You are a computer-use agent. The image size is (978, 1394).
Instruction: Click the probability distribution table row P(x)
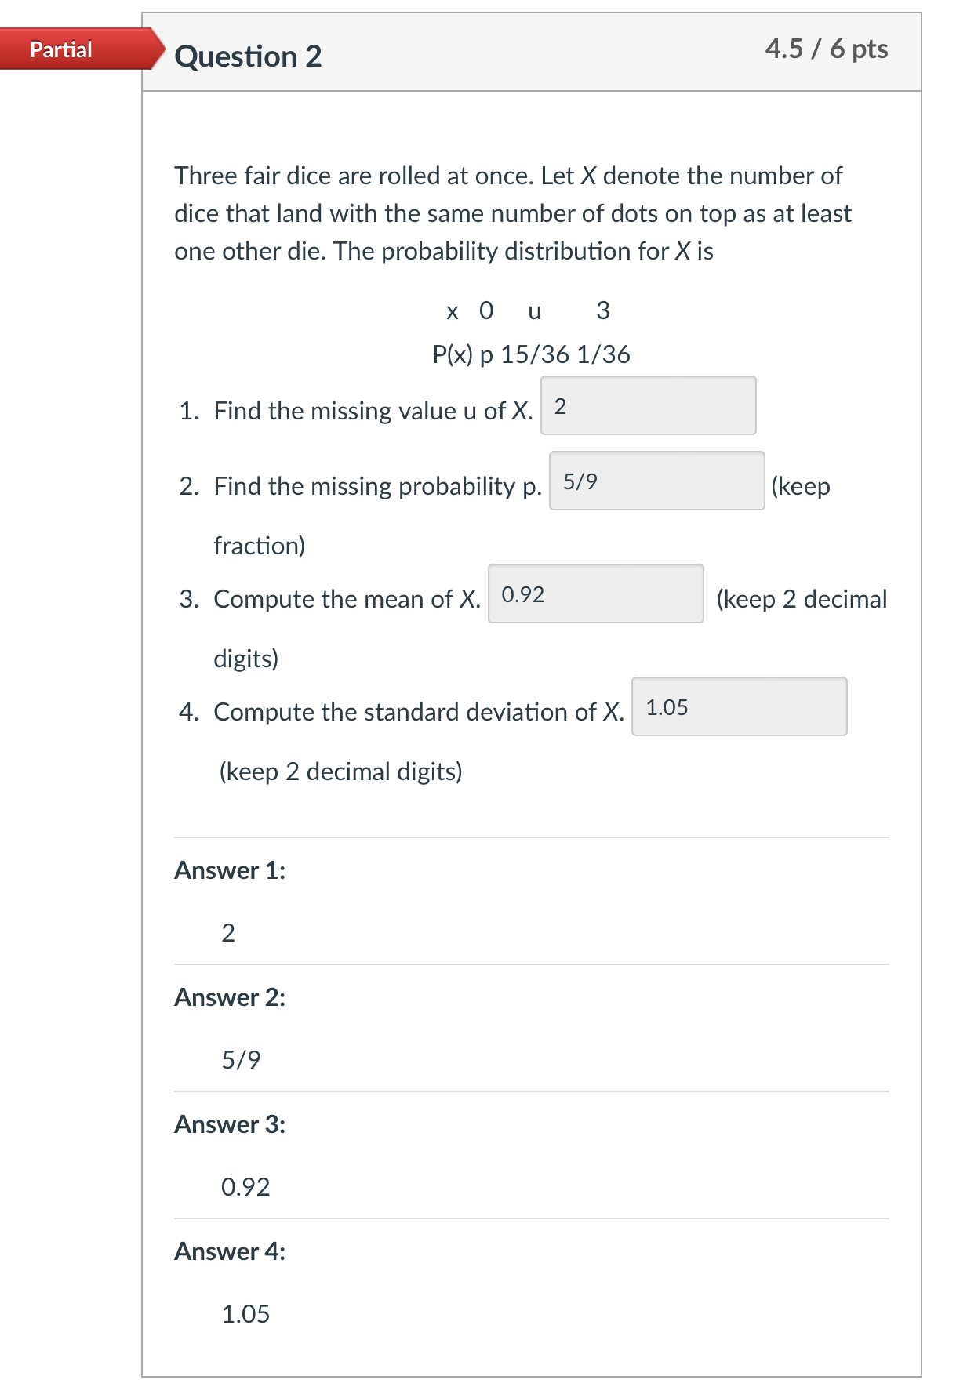point(531,354)
